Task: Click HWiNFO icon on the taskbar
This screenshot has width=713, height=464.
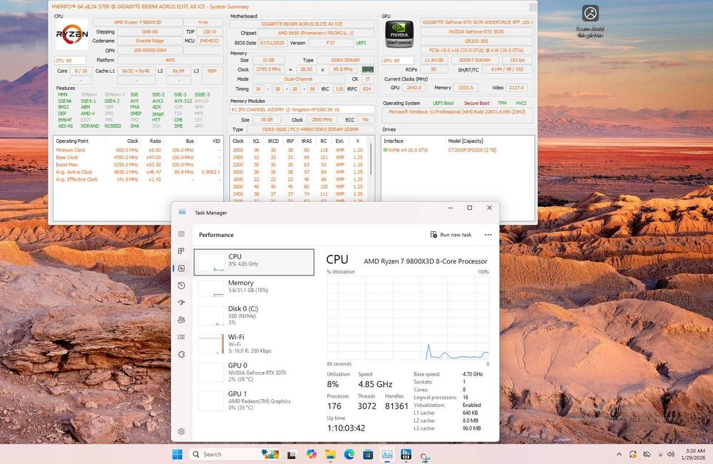Action: (406, 454)
